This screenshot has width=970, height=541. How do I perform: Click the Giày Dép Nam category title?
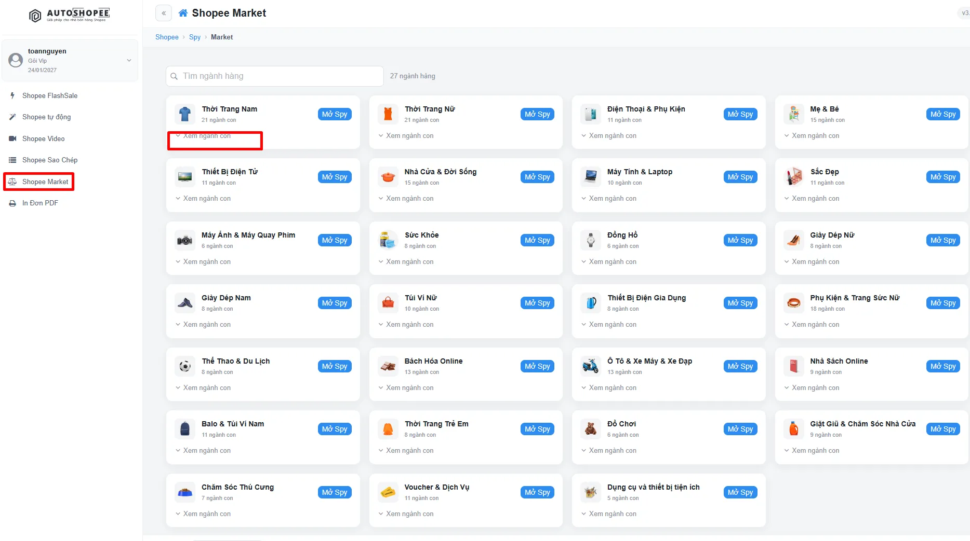point(226,298)
